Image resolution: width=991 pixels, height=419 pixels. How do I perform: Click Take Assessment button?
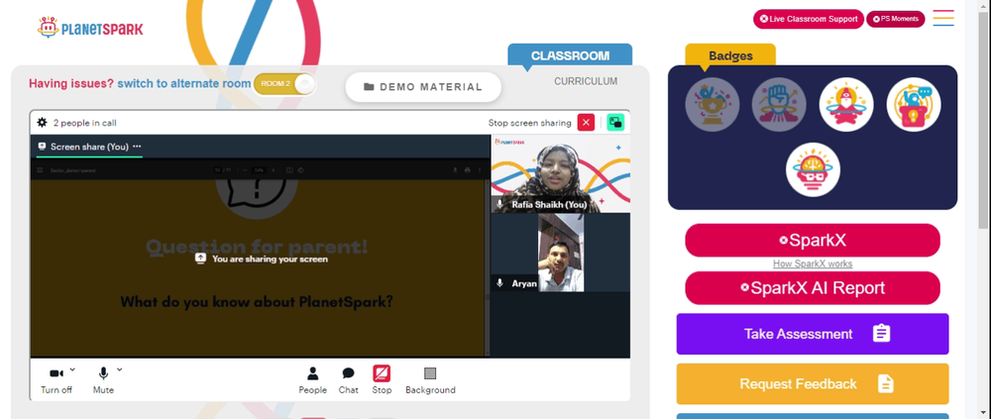tap(813, 334)
